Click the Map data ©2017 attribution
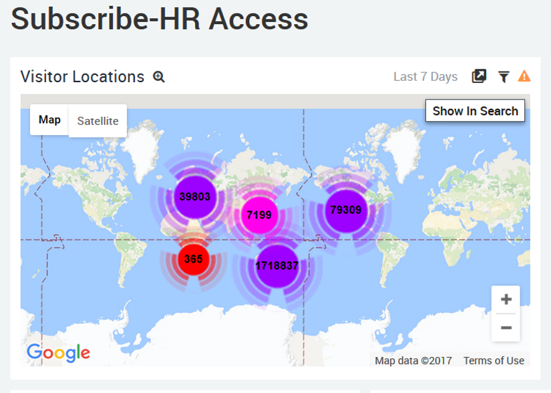This screenshot has width=551, height=393. 413,360
